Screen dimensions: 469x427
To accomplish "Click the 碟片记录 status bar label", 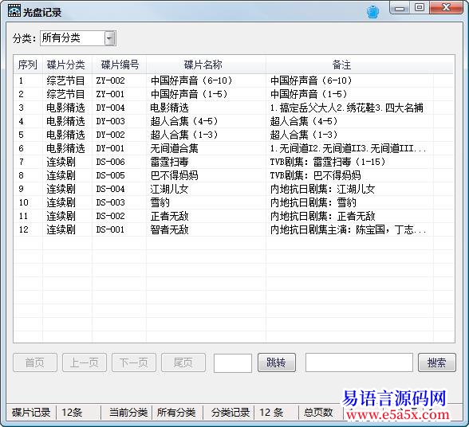I will 31,413.
